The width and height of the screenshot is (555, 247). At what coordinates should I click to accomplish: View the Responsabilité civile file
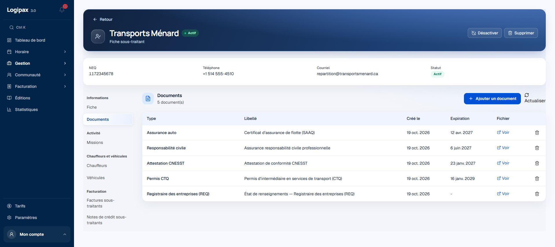tap(503, 148)
